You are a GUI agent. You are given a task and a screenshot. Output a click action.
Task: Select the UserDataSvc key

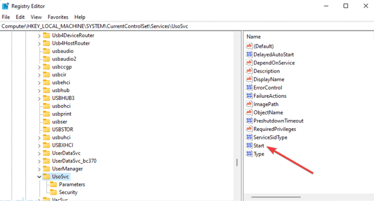(66, 153)
